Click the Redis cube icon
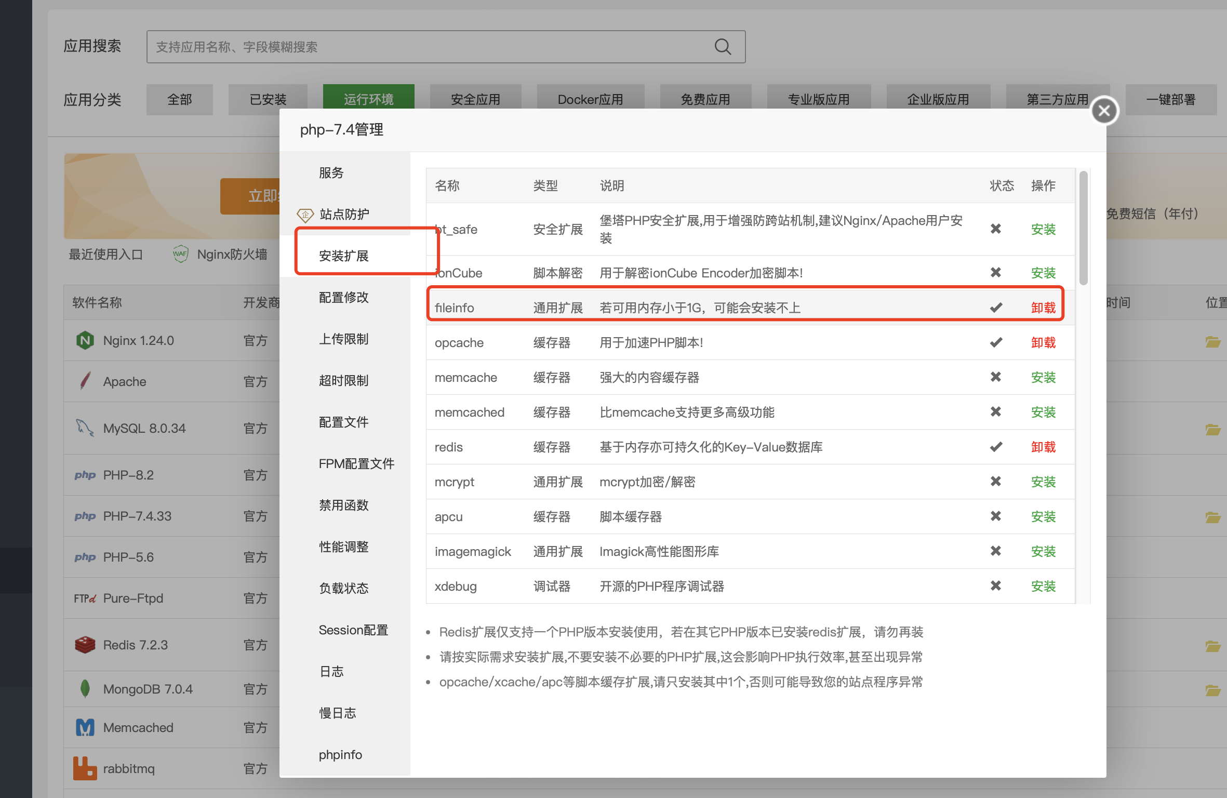The width and height of the screenshot is (1227, 798). (85, 645)
